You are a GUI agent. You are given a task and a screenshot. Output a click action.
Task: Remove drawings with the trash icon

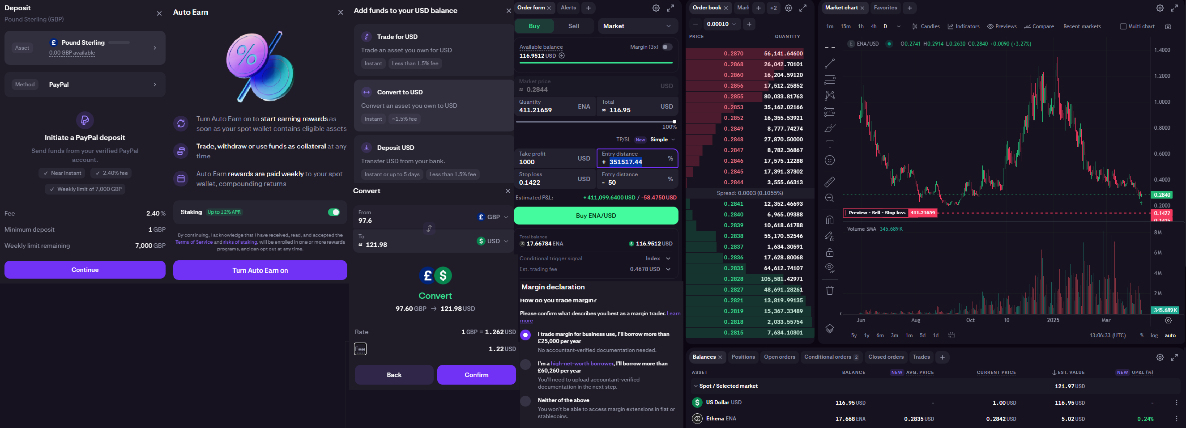(830, 290)
